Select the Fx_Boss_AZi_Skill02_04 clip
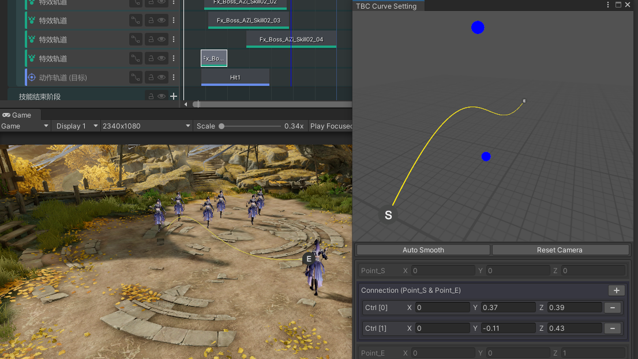The width and height of the screenshot is (638, 359). pyautogui.click(x=291, y=39)
